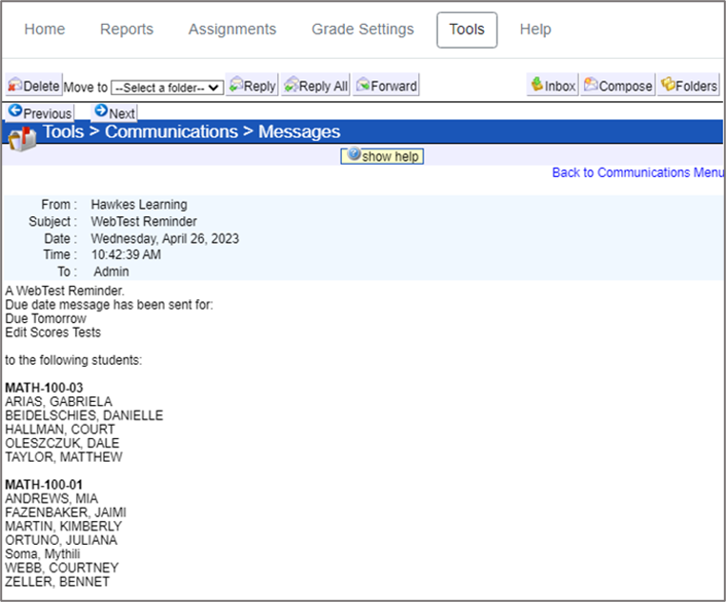
Task: Follow the Back to Communications Menu link
Action: point(637,172)
